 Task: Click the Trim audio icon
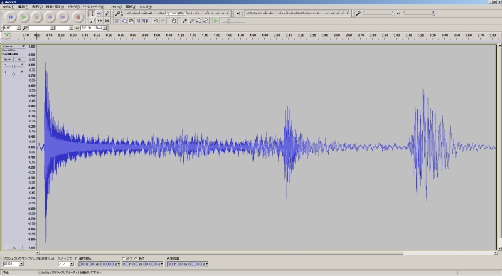pos(138,21)
